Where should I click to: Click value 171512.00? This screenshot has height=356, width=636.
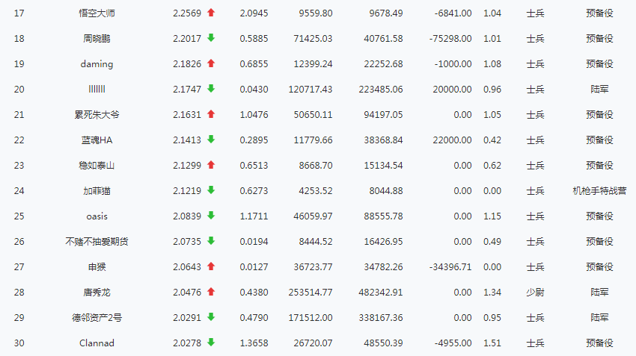pyautogui.click(x=311, y=318)
